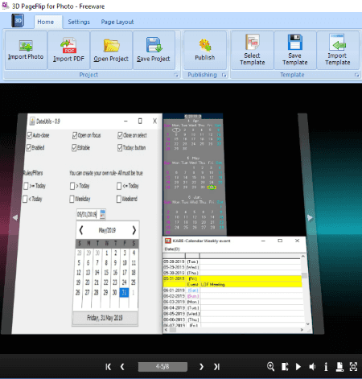Click the calendar picker icon beside date field
Image resolution: width=362 pixels, height=379 pixels.
click(102, 214)
